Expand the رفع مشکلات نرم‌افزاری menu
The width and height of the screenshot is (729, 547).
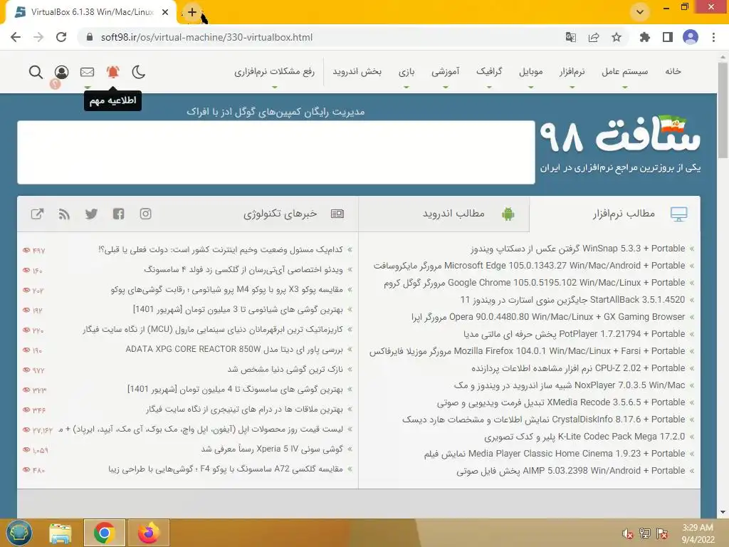tap(274, 71)
